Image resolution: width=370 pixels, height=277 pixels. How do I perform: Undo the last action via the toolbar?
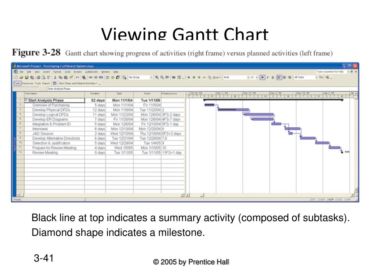pos(77,77)
